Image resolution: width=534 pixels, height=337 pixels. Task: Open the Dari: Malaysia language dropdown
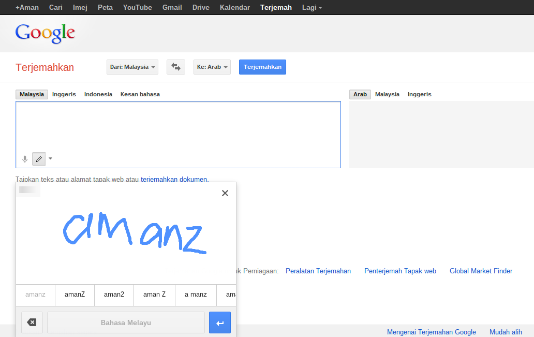click(x=132, y=67)
